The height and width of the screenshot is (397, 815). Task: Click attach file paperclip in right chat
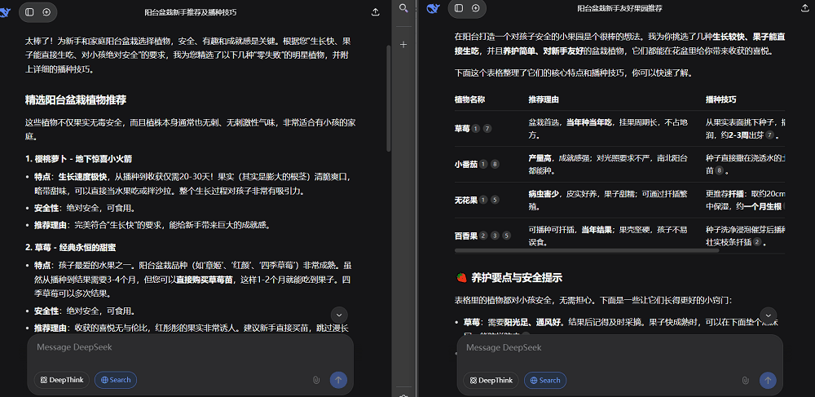746,380
